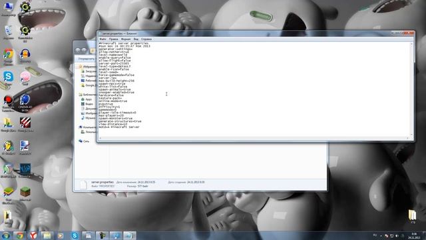Open the FTB folder on the desktop
The image size is (426, 240).
point(413,217)
